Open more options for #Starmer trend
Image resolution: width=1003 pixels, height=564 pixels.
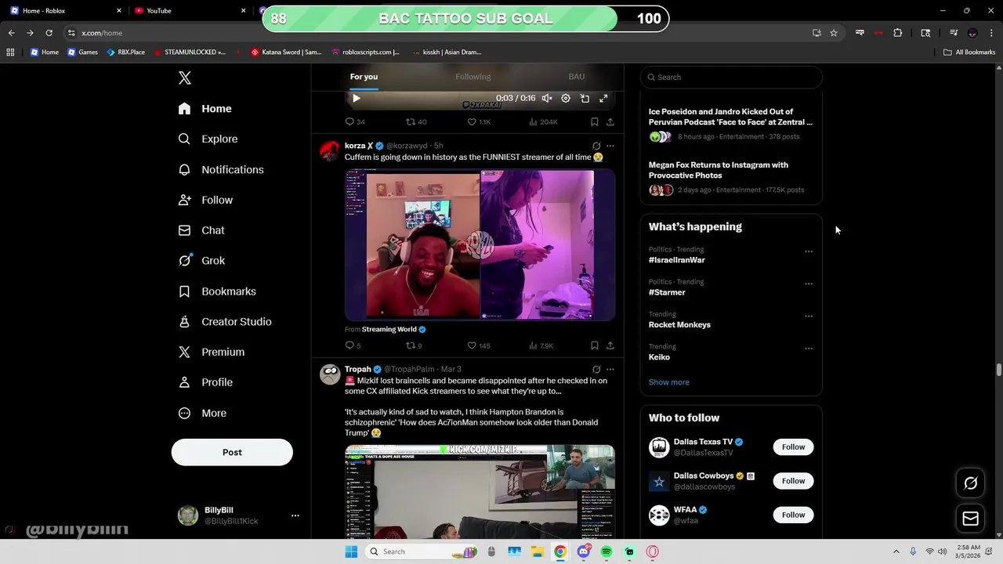[x=809, y=284]
